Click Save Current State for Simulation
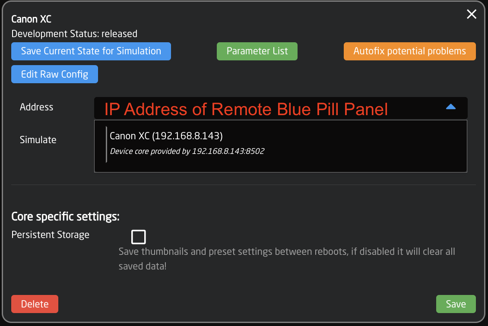Viewport: 488px width, 326px height. pyautogui.click(x=91, y=51)
